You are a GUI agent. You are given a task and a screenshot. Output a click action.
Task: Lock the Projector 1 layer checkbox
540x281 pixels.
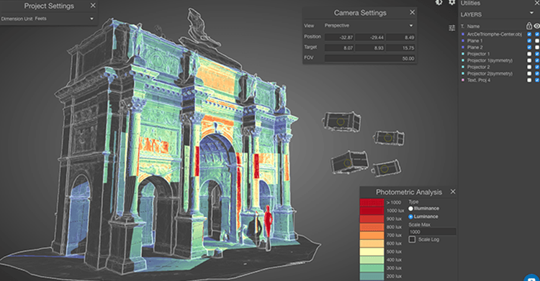tap(529, 54)
